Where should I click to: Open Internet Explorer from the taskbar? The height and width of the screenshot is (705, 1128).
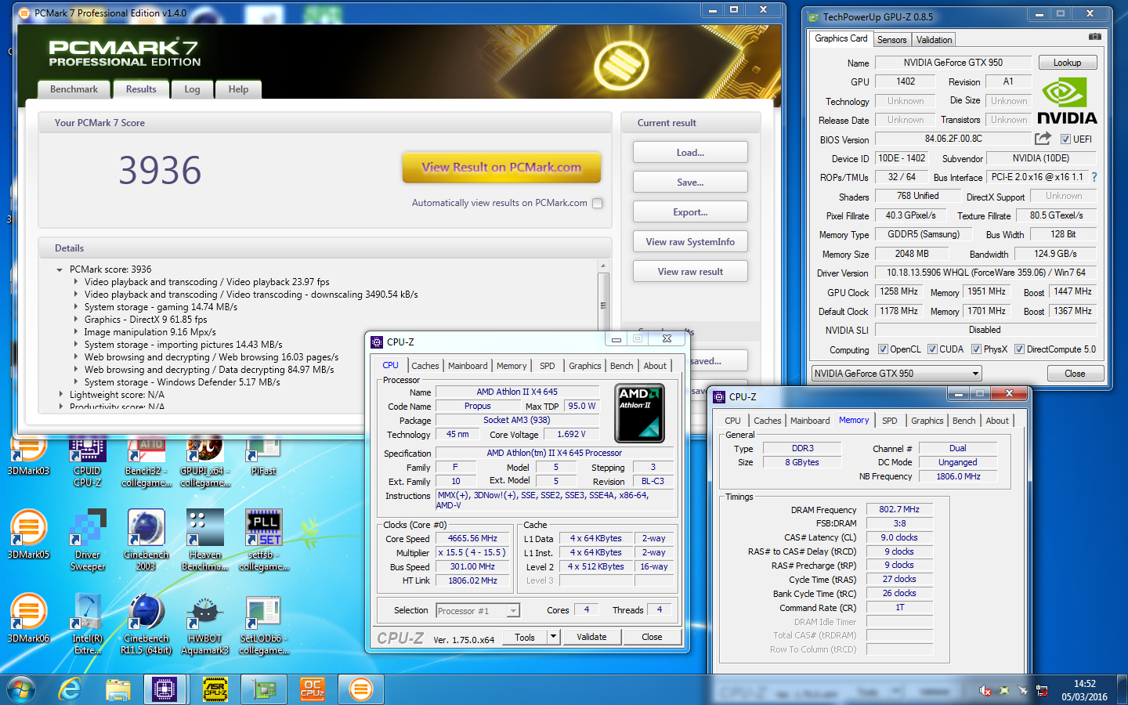(x=70, y=689)
